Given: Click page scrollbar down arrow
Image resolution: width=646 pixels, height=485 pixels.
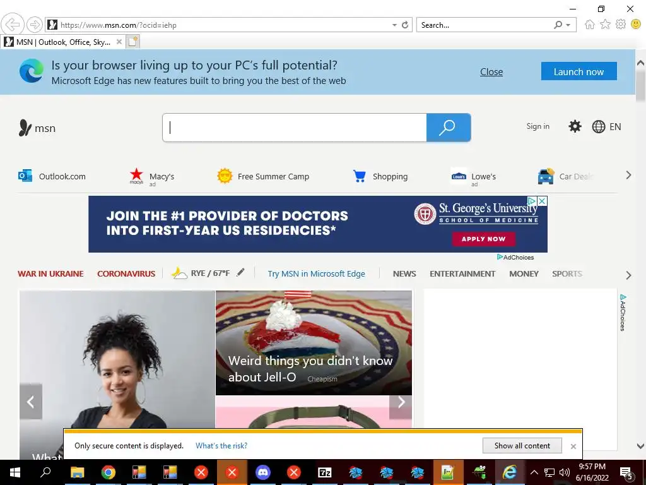Looking at the screenshot, I should pyautogui.click(x=640, y=446).
